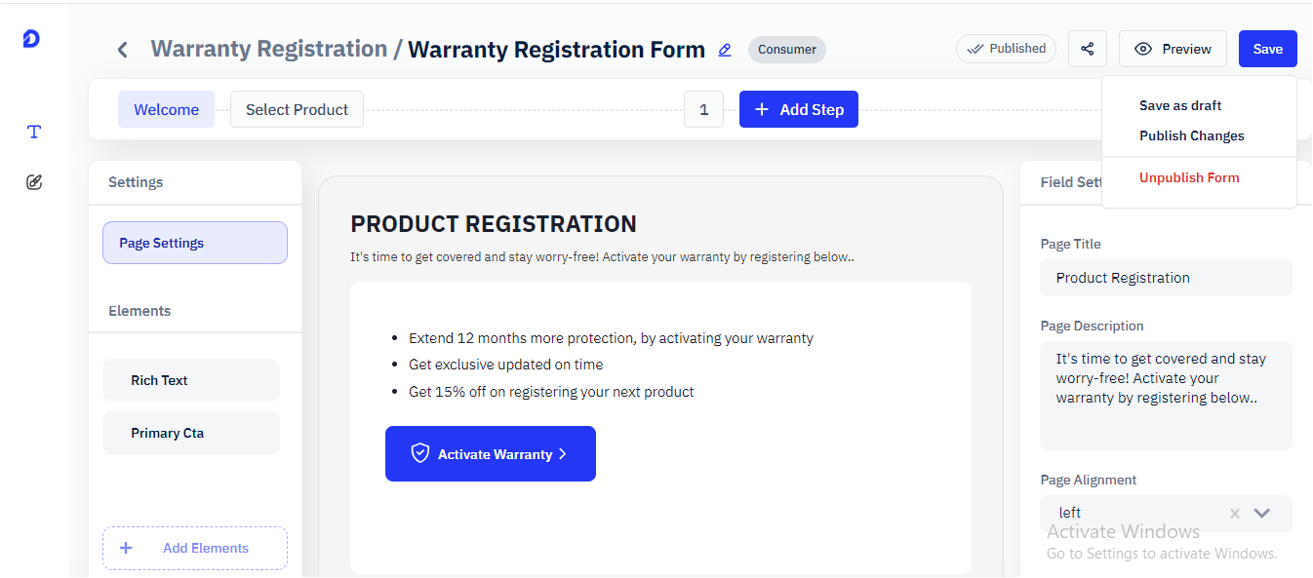1313x578 pixels.
Task: Switch to the Welcome step tab
Action: (x=166, y=109)
